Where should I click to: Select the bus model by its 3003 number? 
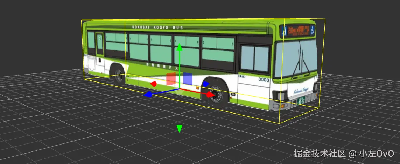pyautogui.click(x=264, y=80)
